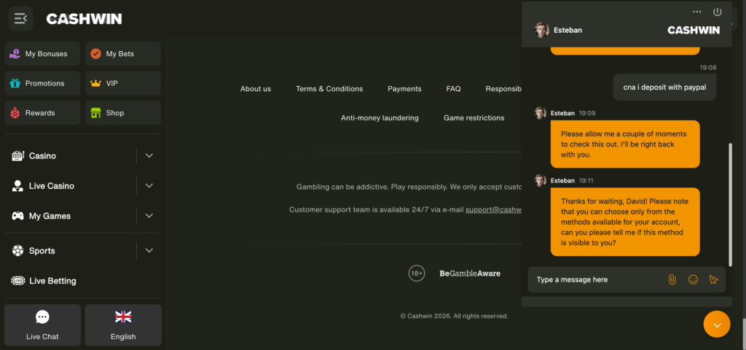
Task: Open chat options three-dot menu
Action: coord(697,12)
